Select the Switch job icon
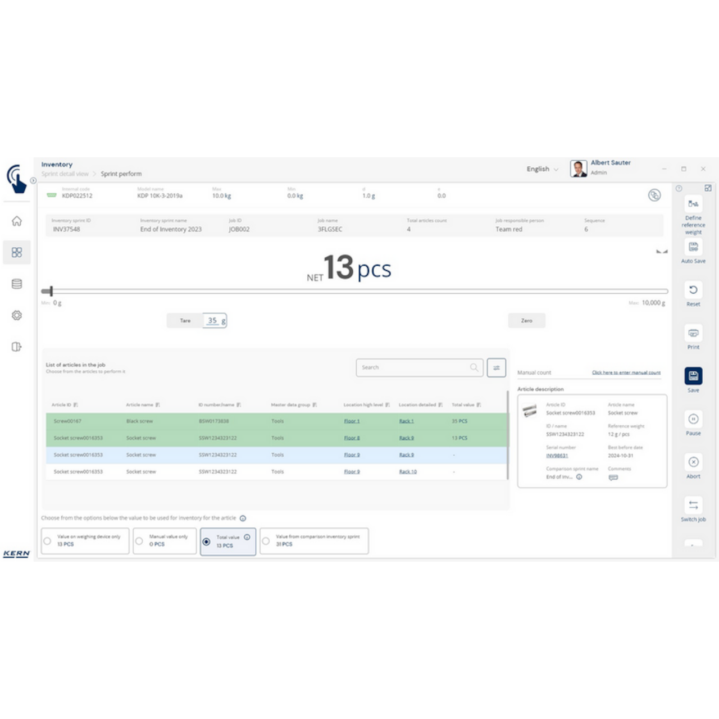 tap(693, 505)
